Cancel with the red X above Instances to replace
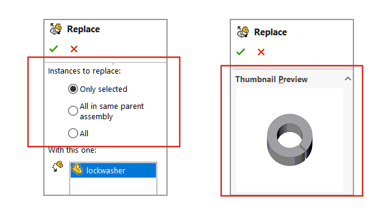Image resolution: width=390 pixels, height=219 pixels. click(x=74, y=49)
